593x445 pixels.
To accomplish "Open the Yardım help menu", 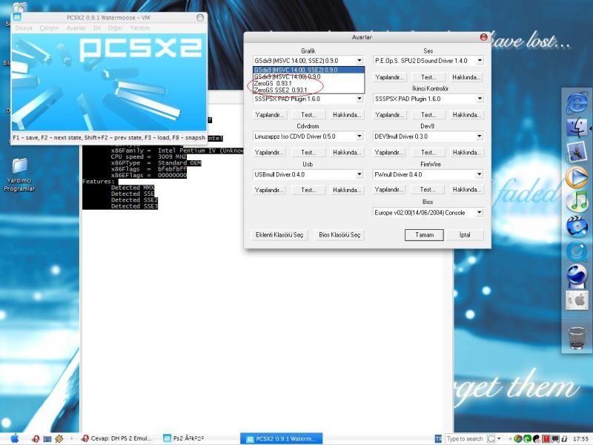I will tap(139, 28).
